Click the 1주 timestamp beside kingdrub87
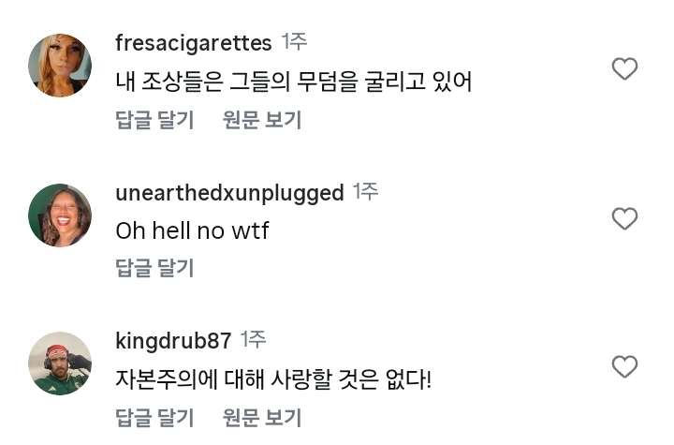674x445 pixels. (x=253, y=339)
